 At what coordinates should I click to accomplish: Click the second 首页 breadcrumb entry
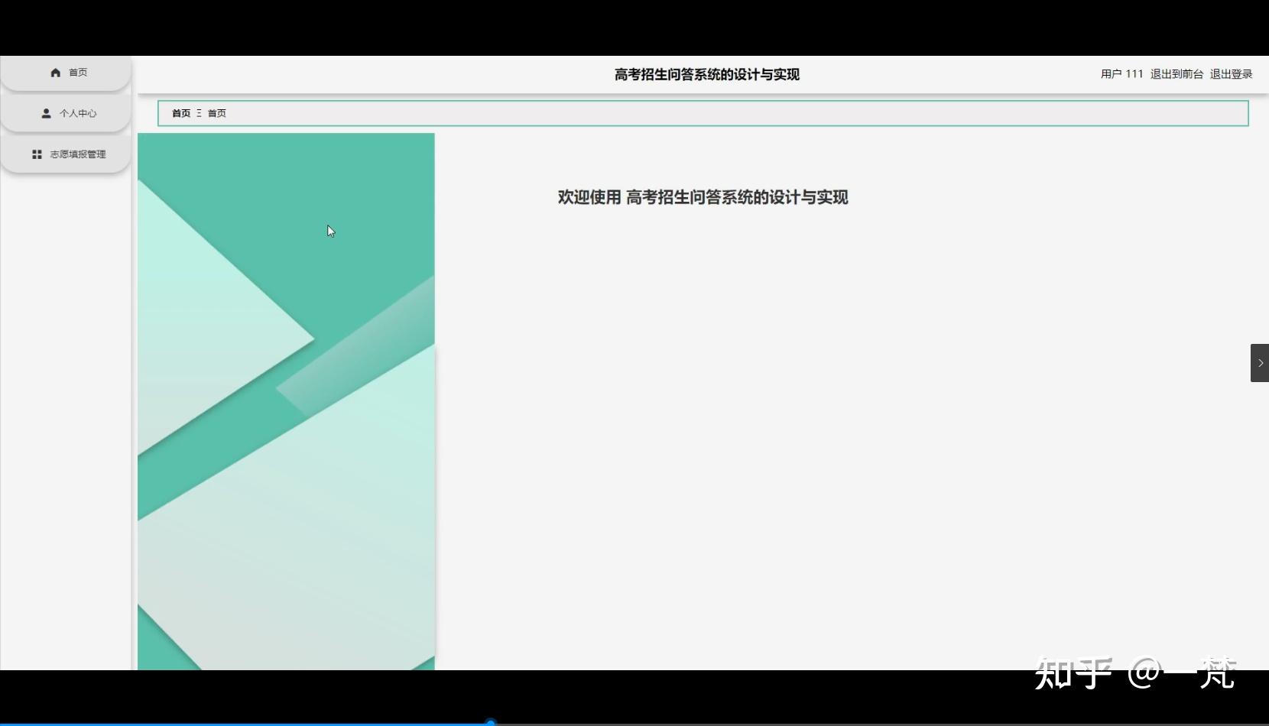click(215, 112)
